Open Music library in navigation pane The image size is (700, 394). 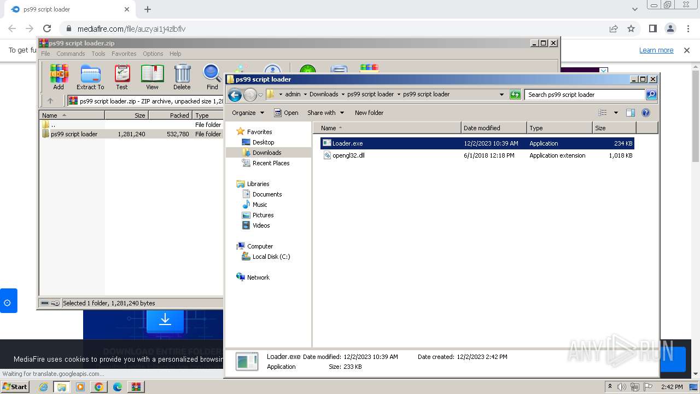tap(260, 205)
